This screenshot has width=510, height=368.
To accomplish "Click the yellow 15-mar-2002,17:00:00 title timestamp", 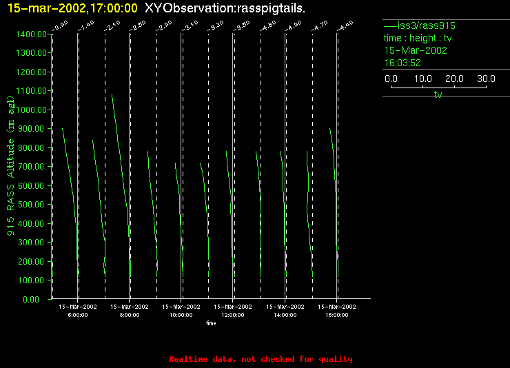I will [x=72, y=8].
